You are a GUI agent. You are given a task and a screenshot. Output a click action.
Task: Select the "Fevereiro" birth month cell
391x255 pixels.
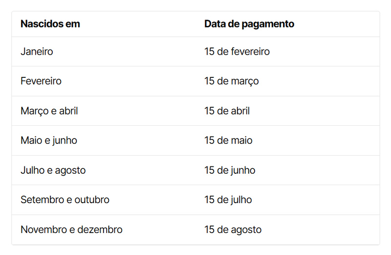click(x=41, y=81)
